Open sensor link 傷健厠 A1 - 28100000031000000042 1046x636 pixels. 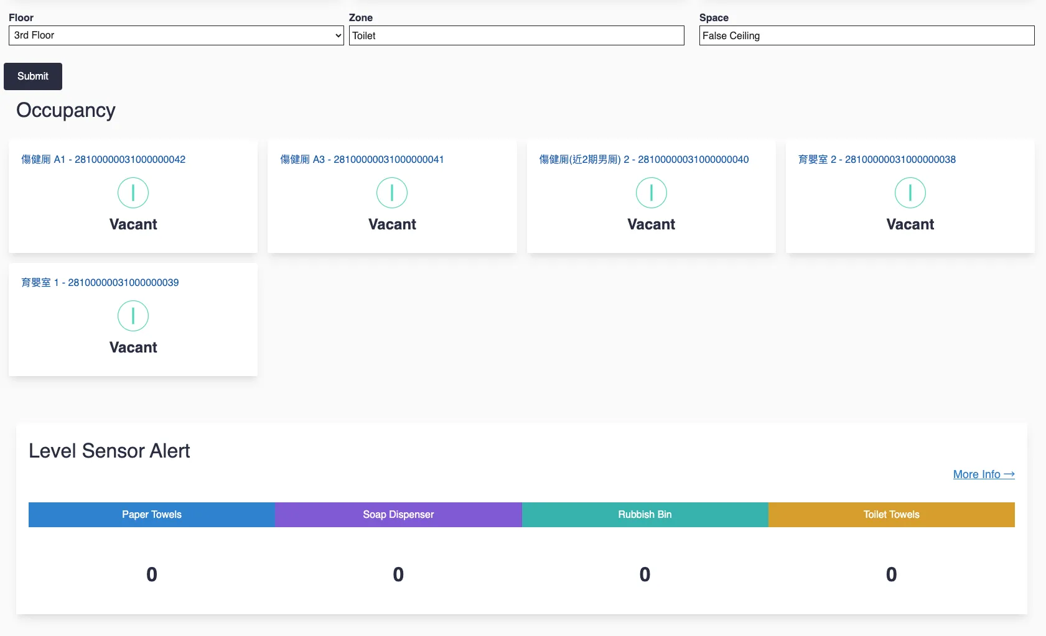pos(103,159)
